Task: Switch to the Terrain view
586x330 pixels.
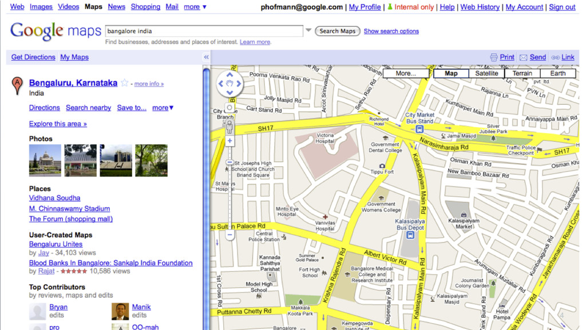Action: pyautogui.click(x=522, y=73)
